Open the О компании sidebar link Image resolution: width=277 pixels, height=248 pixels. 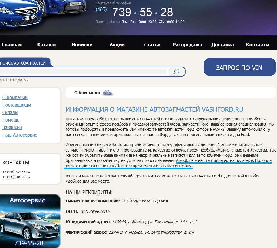point(15,97)
